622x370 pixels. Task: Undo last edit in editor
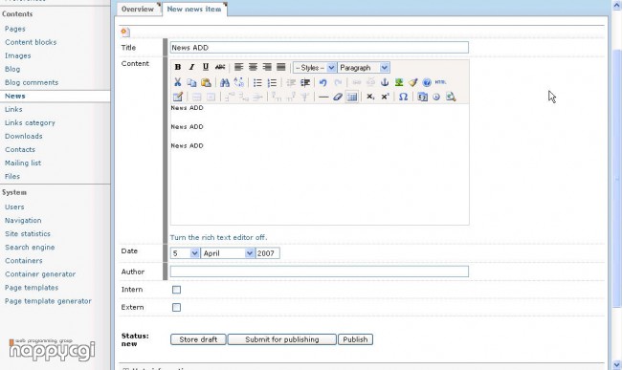click(322, 82)
